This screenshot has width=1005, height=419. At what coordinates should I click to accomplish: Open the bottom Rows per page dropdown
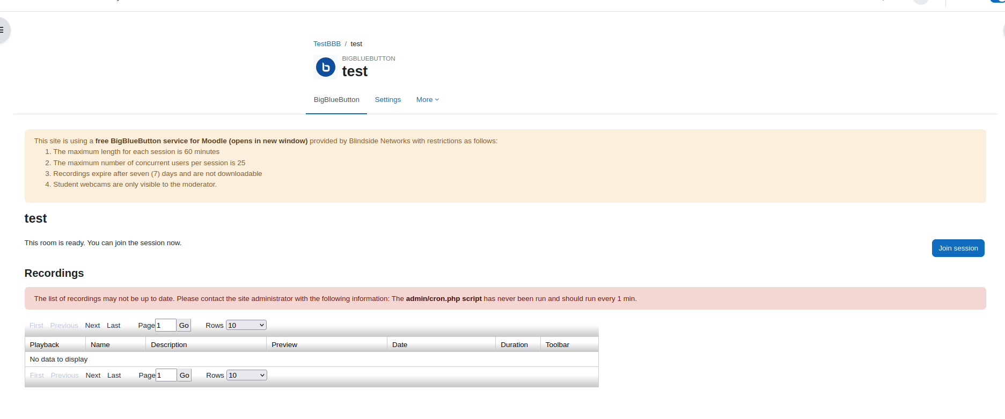point(247,375)
